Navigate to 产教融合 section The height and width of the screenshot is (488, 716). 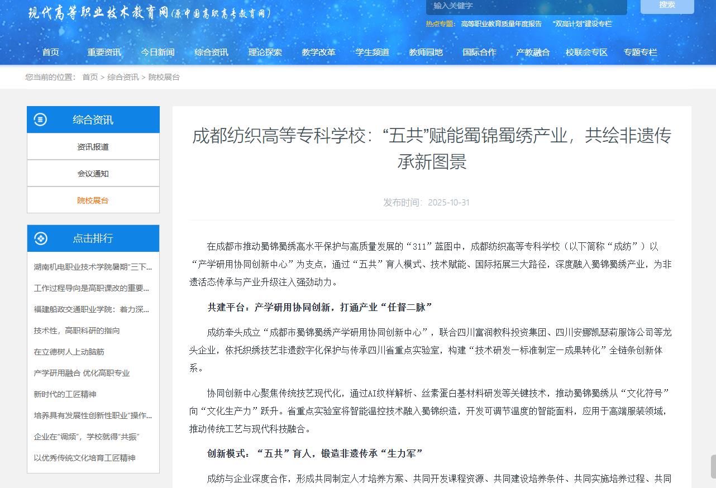pyautogui.click(x=533, y=52)
